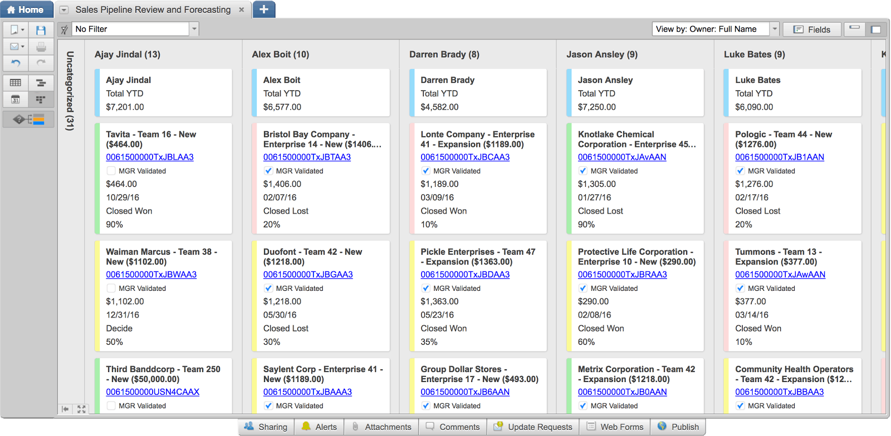Check MGR Validated on Third Banddcorp card

[111, 405]
